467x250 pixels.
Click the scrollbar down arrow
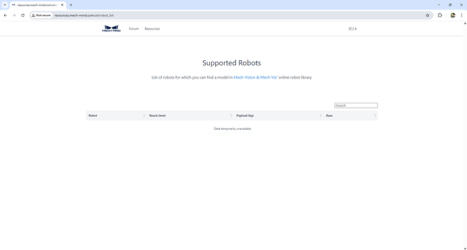click(465, 248)
